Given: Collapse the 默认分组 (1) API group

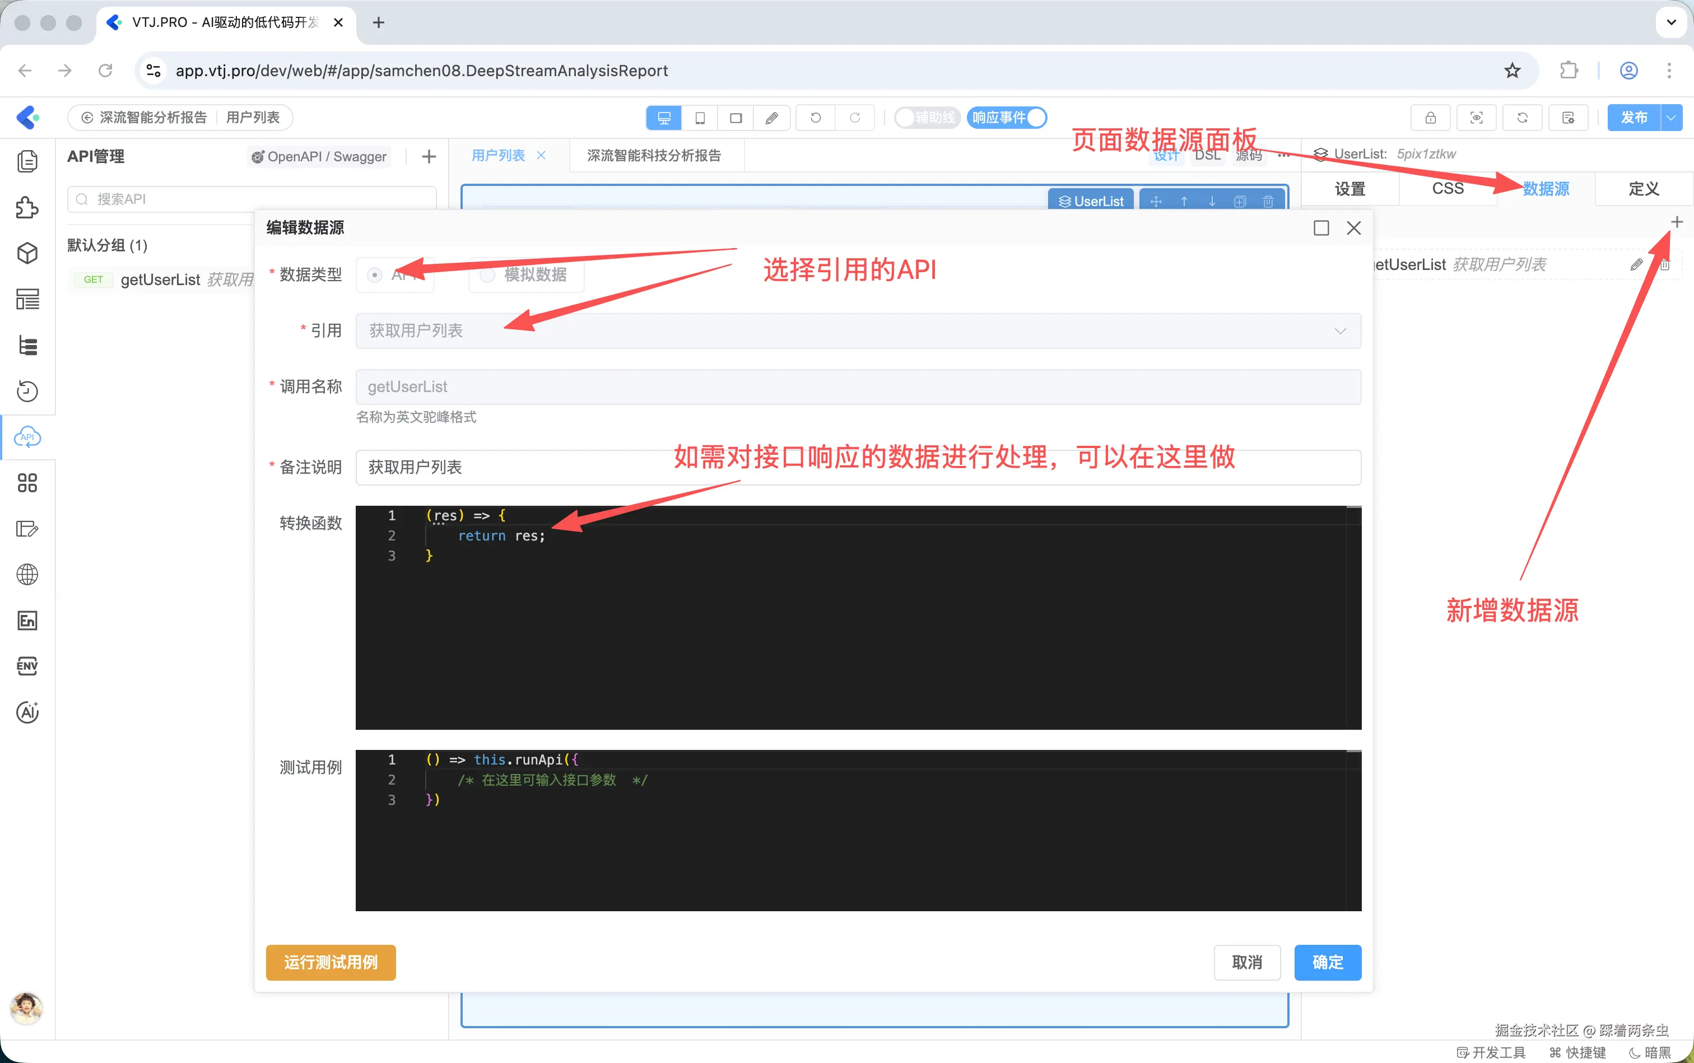Looking at the screenshot, I should 107,245.
